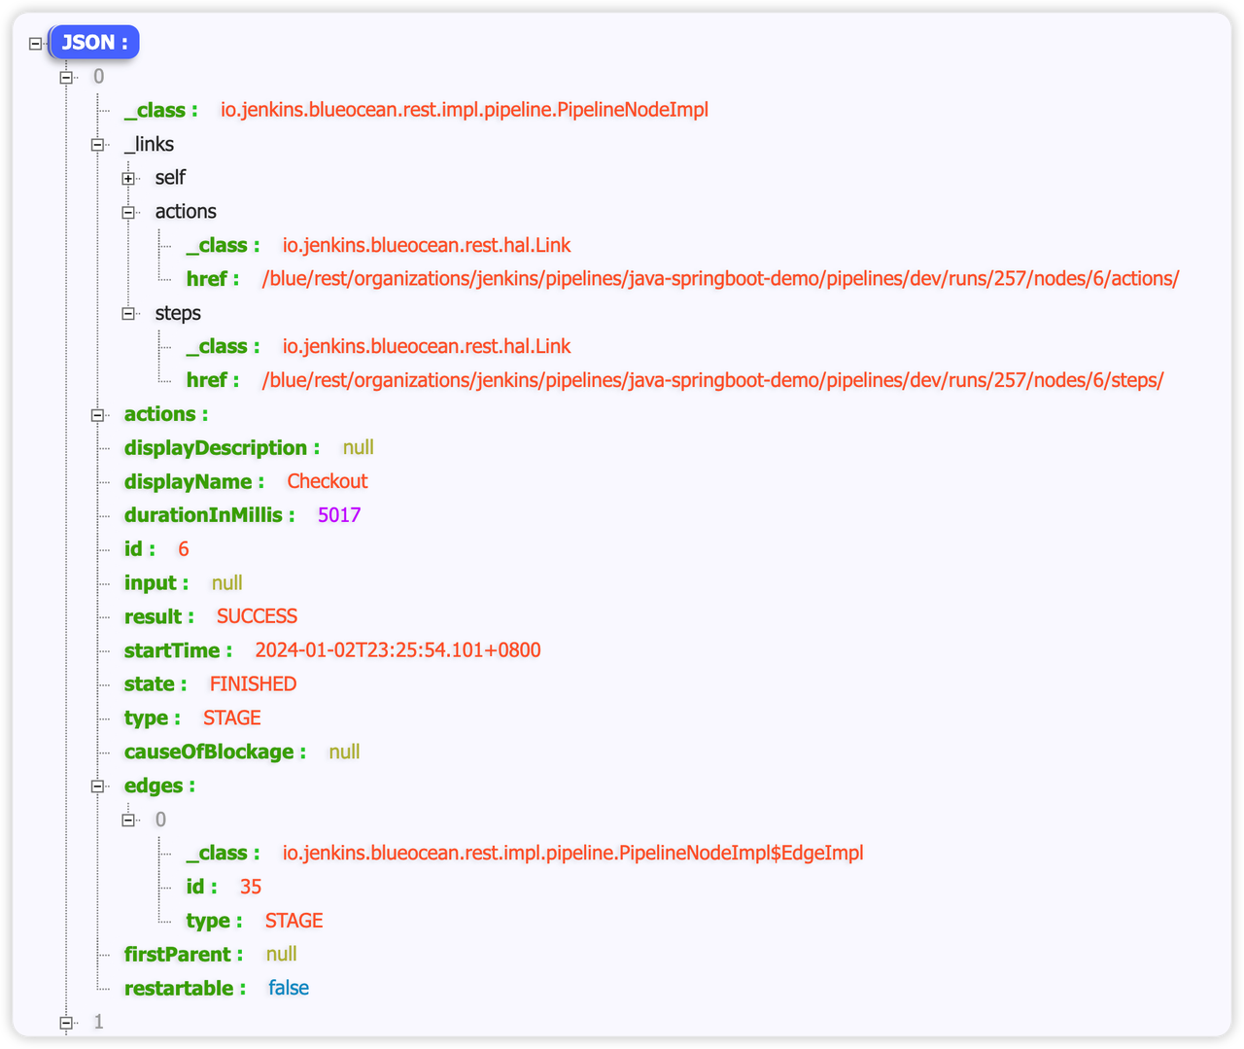
Task: Click the displayName value Checkout
Action: coord(328,481)
